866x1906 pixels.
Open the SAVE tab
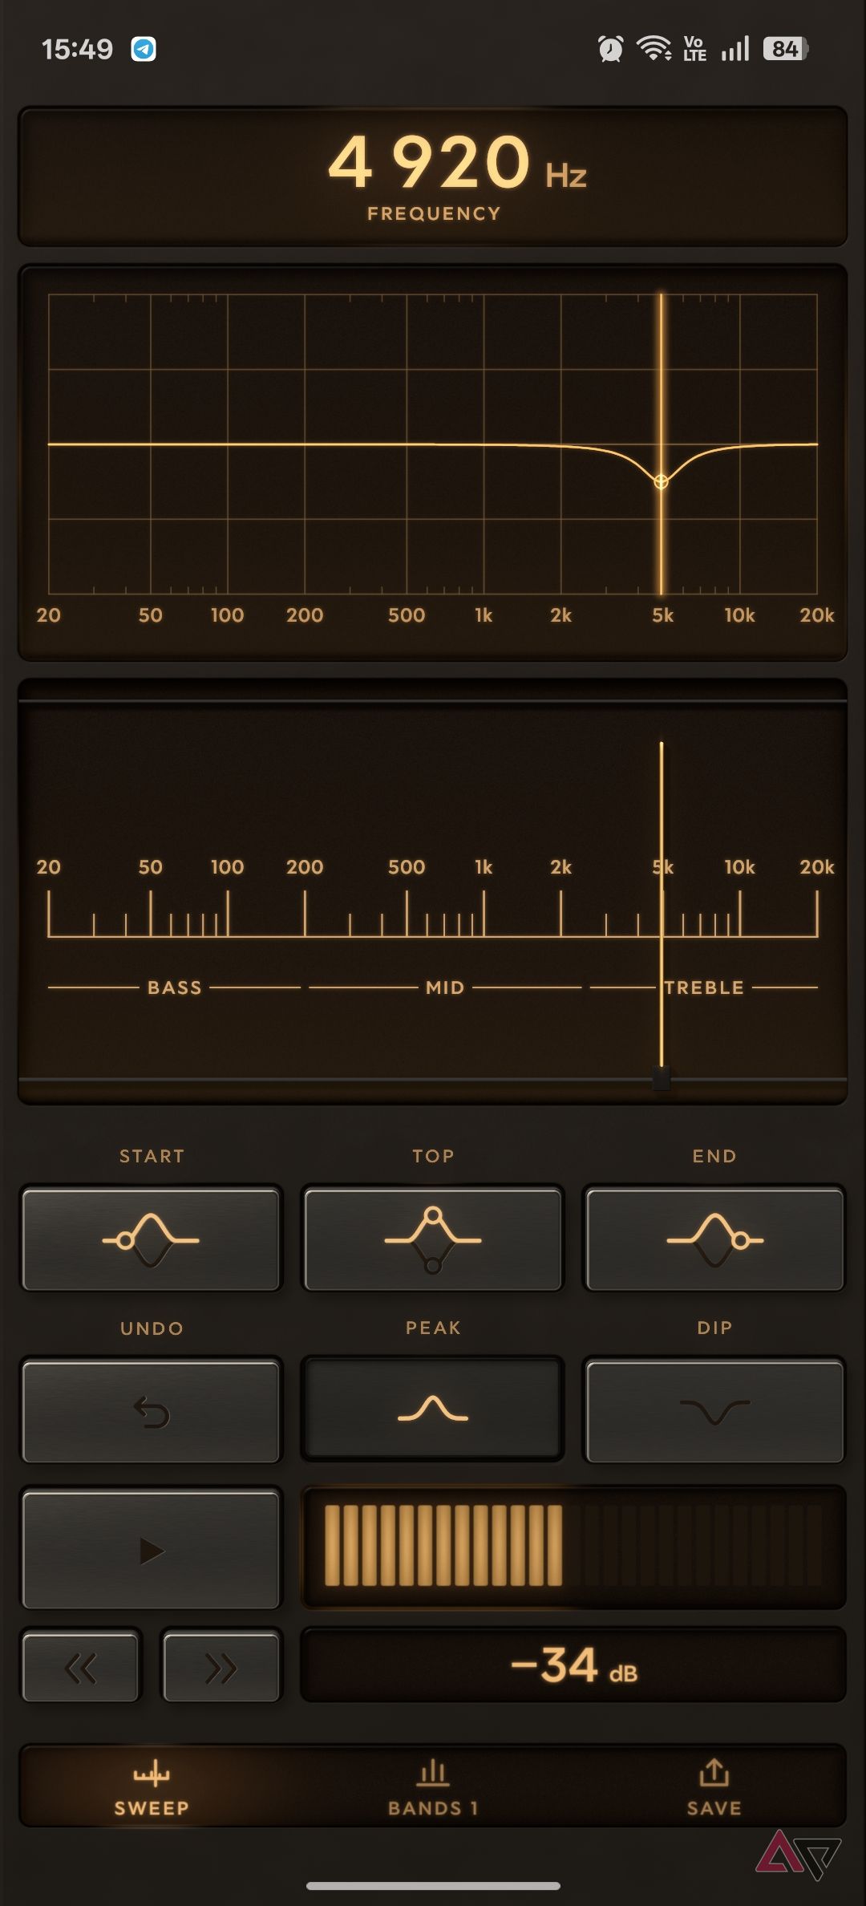(x=714, y=1787)
